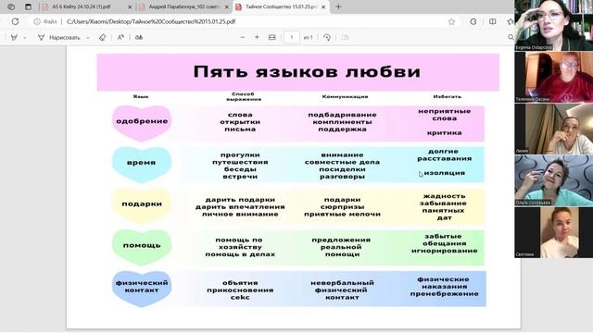The height and width of the screenshot is (333, 593).
Task: Click the page number field
Action: coord(292,37)
